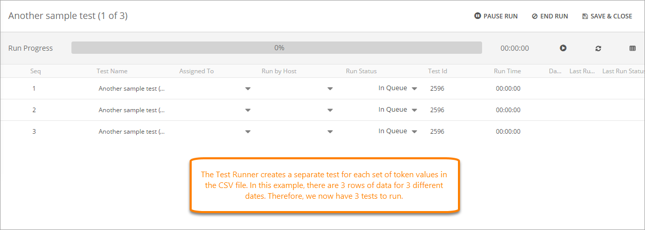The width and height of the screenshot is (645, 230).
Task: Open Run by Host dropdown in row 1
Action: point(330,89)
